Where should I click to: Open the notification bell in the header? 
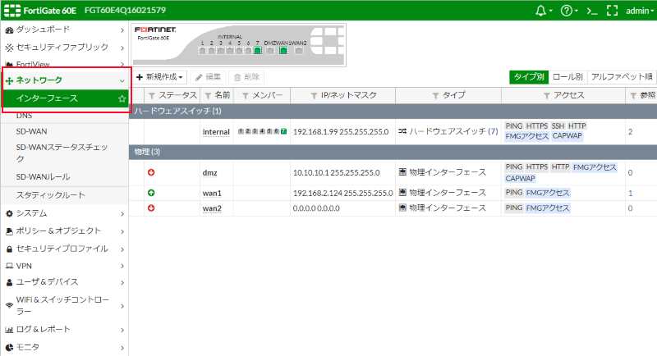[x=544, y=11]
